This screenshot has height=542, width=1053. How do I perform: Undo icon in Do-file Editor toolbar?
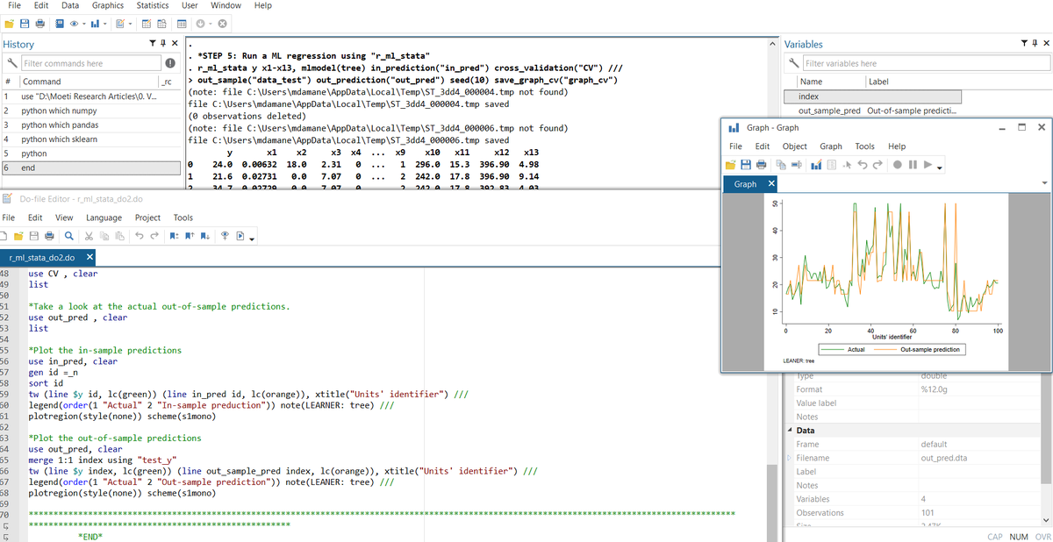pos(140,237)
